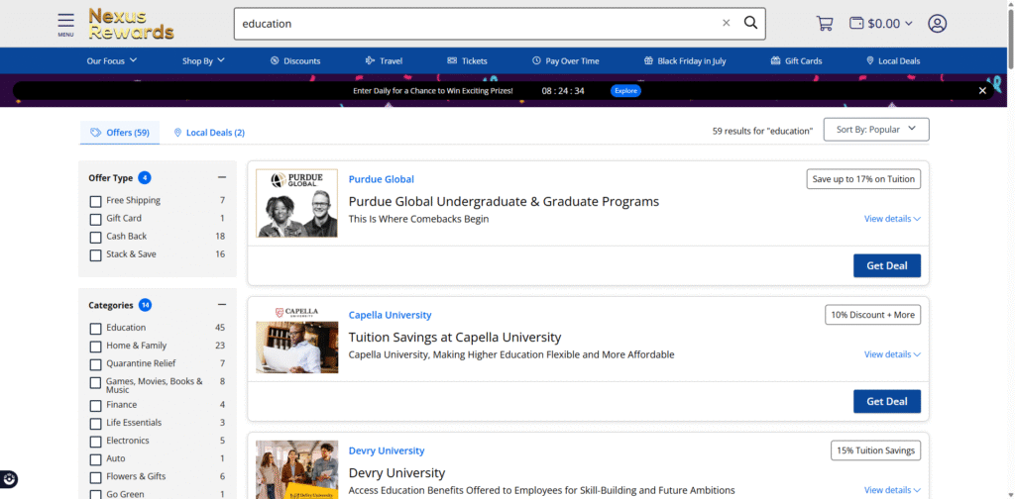
Task: Open the Our Focus dropdown menu
Action: (112, 60)
